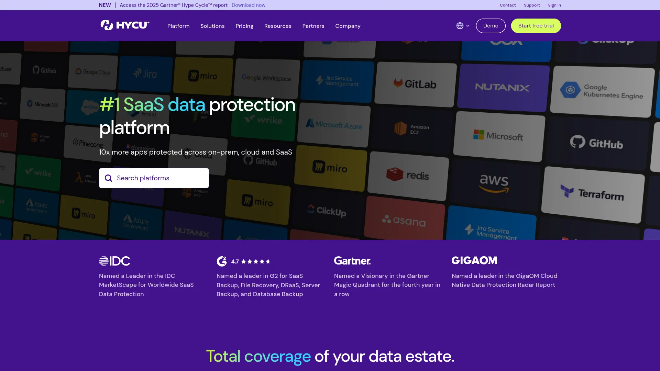660x371 pixels.
Task: Click the Terraform tile
Action: (593, 194)
